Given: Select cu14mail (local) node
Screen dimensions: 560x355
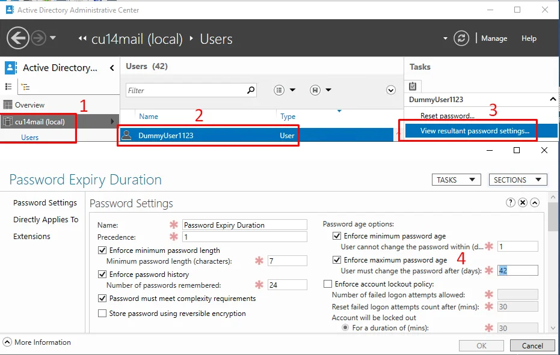Looking at the screenshot, I should [x=38, y=122].
